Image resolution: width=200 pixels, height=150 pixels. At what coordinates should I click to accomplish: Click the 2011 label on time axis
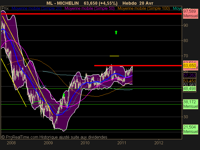pos(122,143)
